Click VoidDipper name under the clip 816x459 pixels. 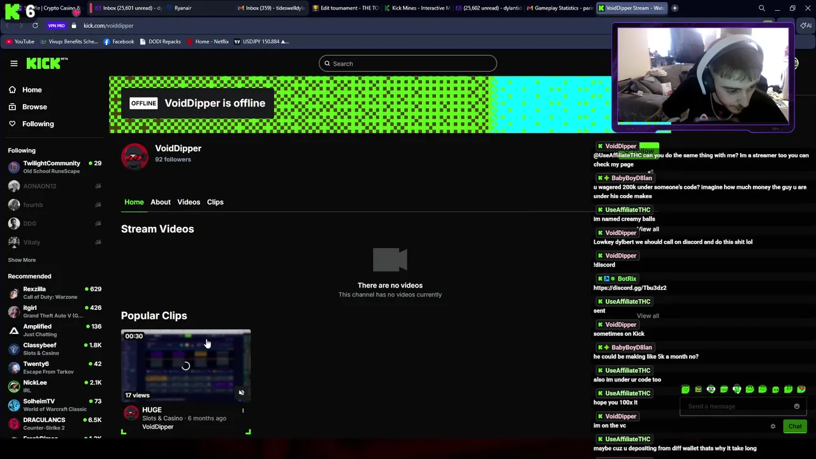coord(157,426)
